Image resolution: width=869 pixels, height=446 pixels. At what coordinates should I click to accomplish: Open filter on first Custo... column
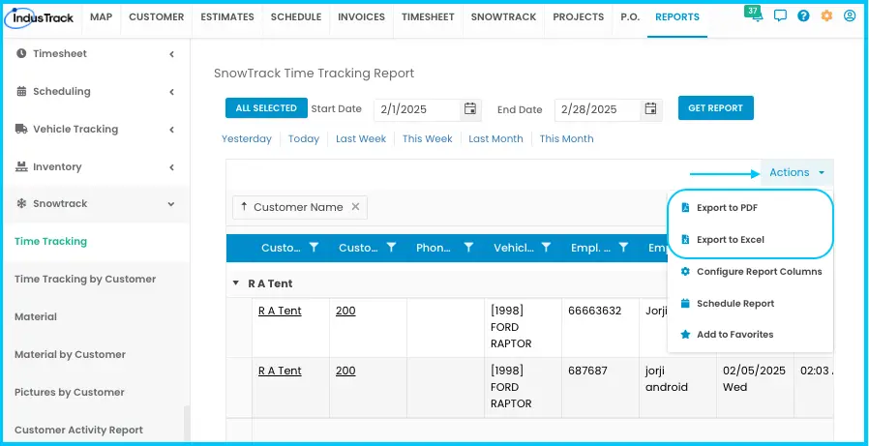click(x=315, y=248)
